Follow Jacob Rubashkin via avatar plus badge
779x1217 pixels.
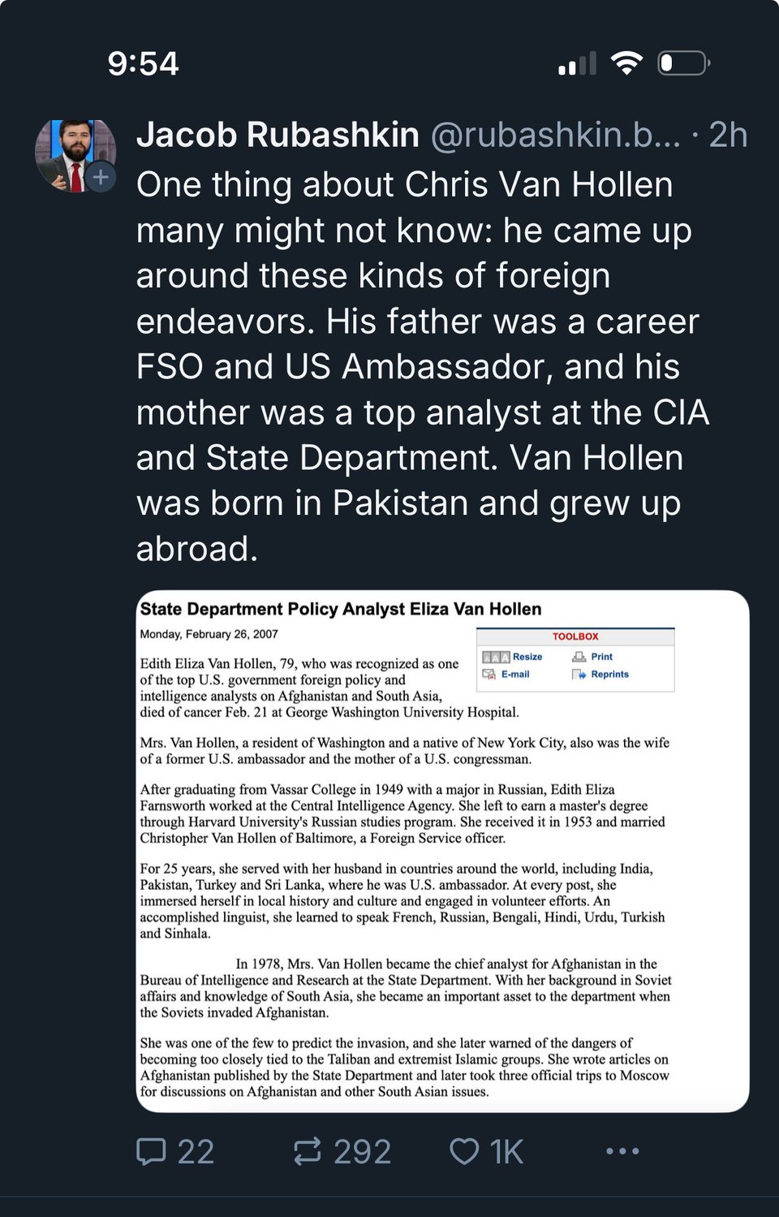[x=101, y=176]
